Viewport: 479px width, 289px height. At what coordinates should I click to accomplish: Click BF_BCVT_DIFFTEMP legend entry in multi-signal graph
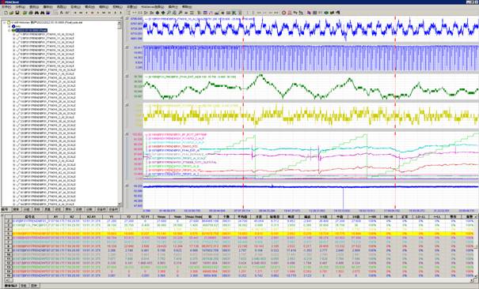(177, 134)
